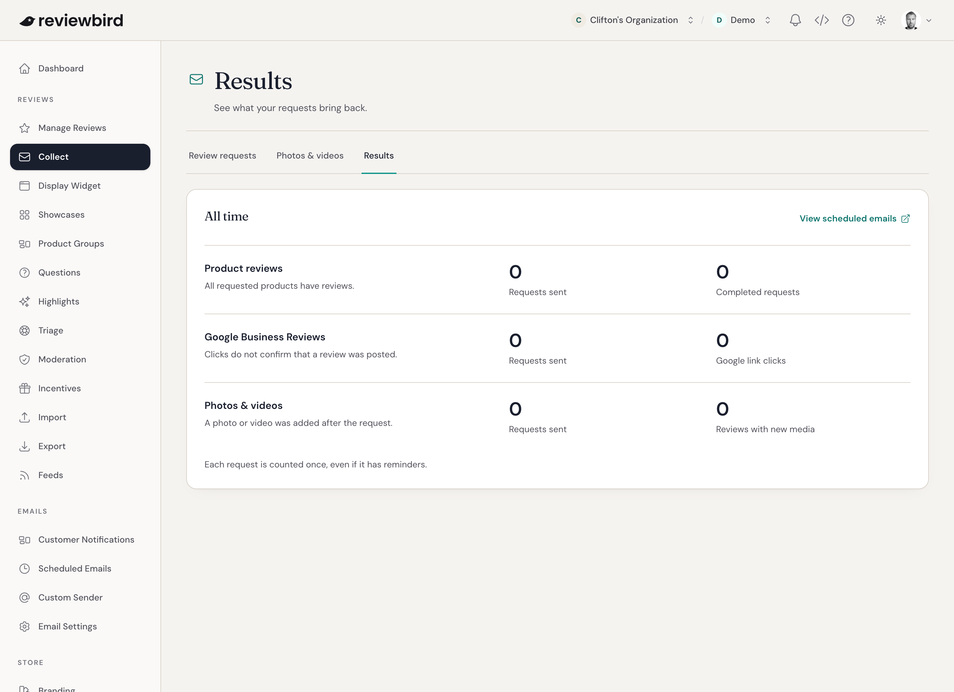Go to Dashboard in sidebar
Image resolution: width=954 pixels, height=692 pixels.
click(x=80, y=69)
